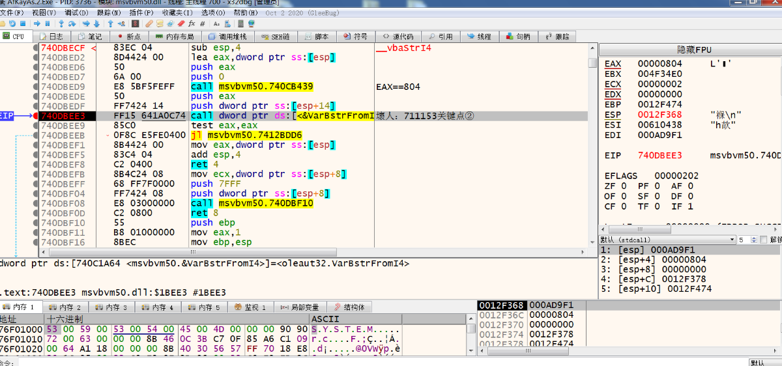Switch to the 线程 tab
This screenshot has height=366, width=782.
(x=479, y=36)
